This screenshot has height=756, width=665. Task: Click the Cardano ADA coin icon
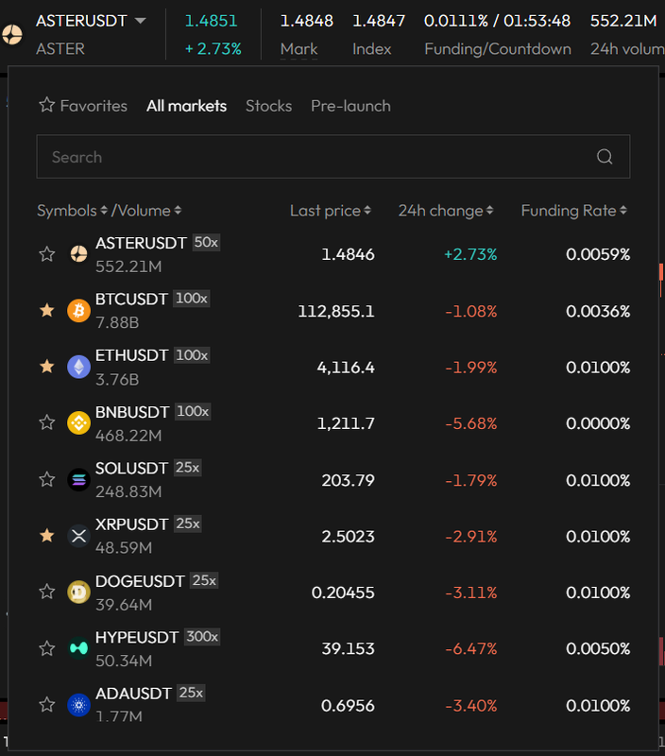click(79, 704)
